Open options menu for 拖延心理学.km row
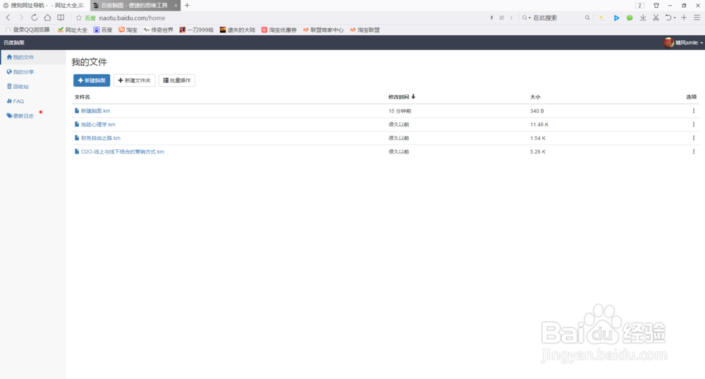Viewport: 705px width, 379px height. 693,125
